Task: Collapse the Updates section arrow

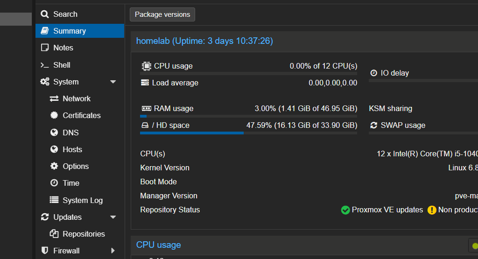Action: [113, 217]
